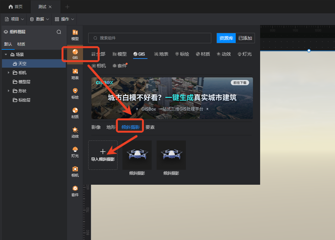Open the GISBox promotional banner
The width and height of the screenshot is (335, 240).
172,98
